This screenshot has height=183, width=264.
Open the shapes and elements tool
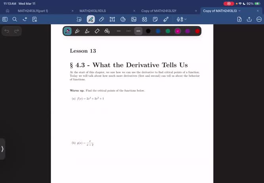[x=144, y=19]
